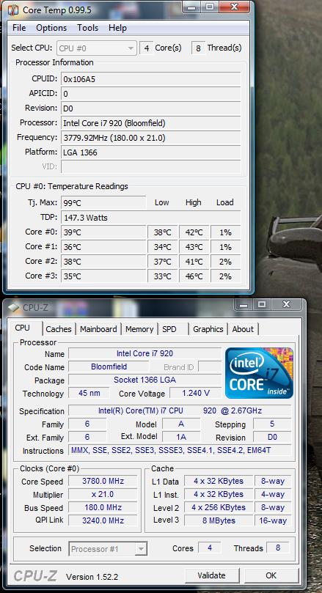The height and width of the screenshot is (593, 322).
Task: Switch to the Mainboard tab
Action: click(x=98, y=329)
